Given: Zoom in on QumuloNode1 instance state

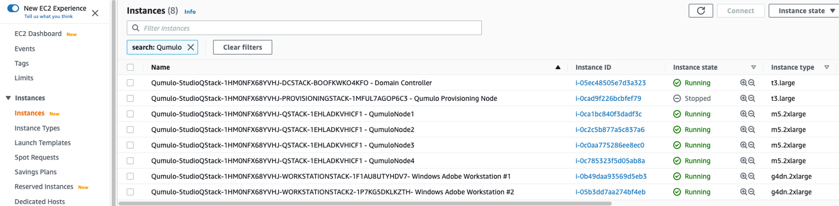Looking at the screenshot, I should (744, 114).
